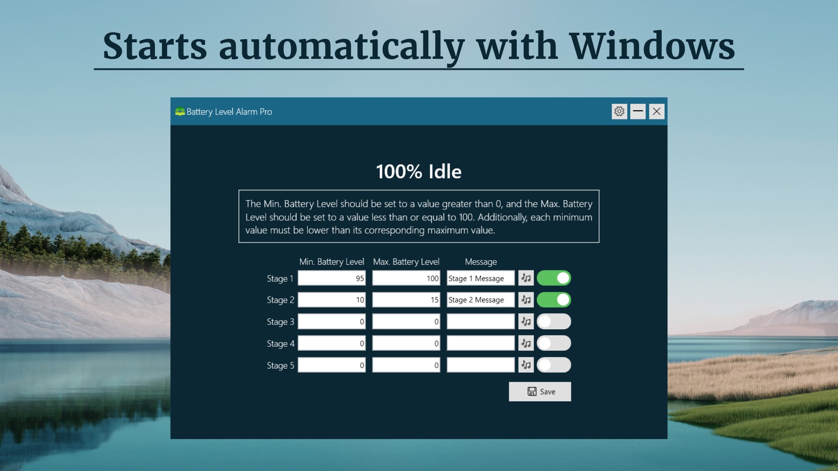Focus Stage 5 Min. Battery Level field
The height and width of the screenshot is (471, 838).
click(x=332, y=365)
